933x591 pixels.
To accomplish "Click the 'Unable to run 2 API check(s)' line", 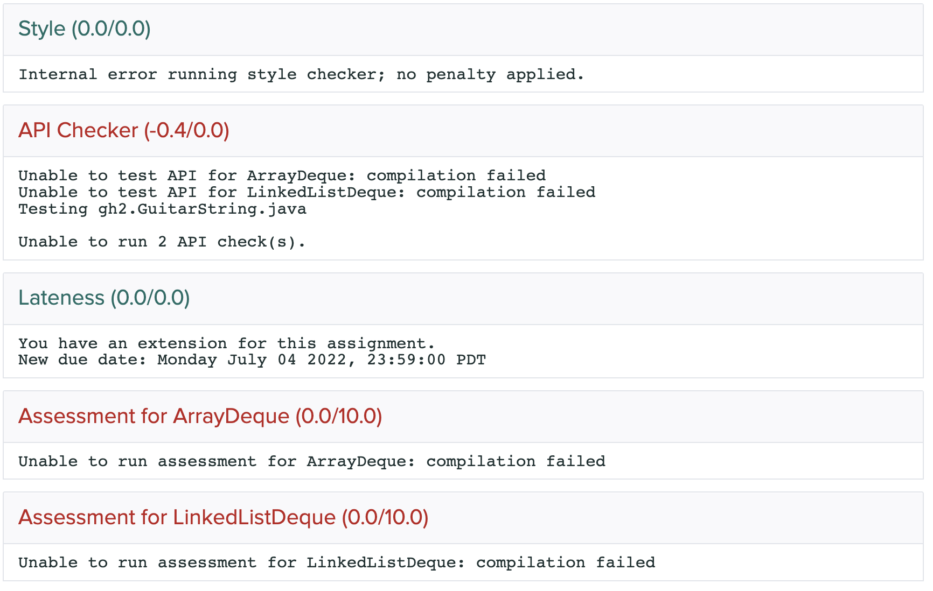I will pos(162,242).
